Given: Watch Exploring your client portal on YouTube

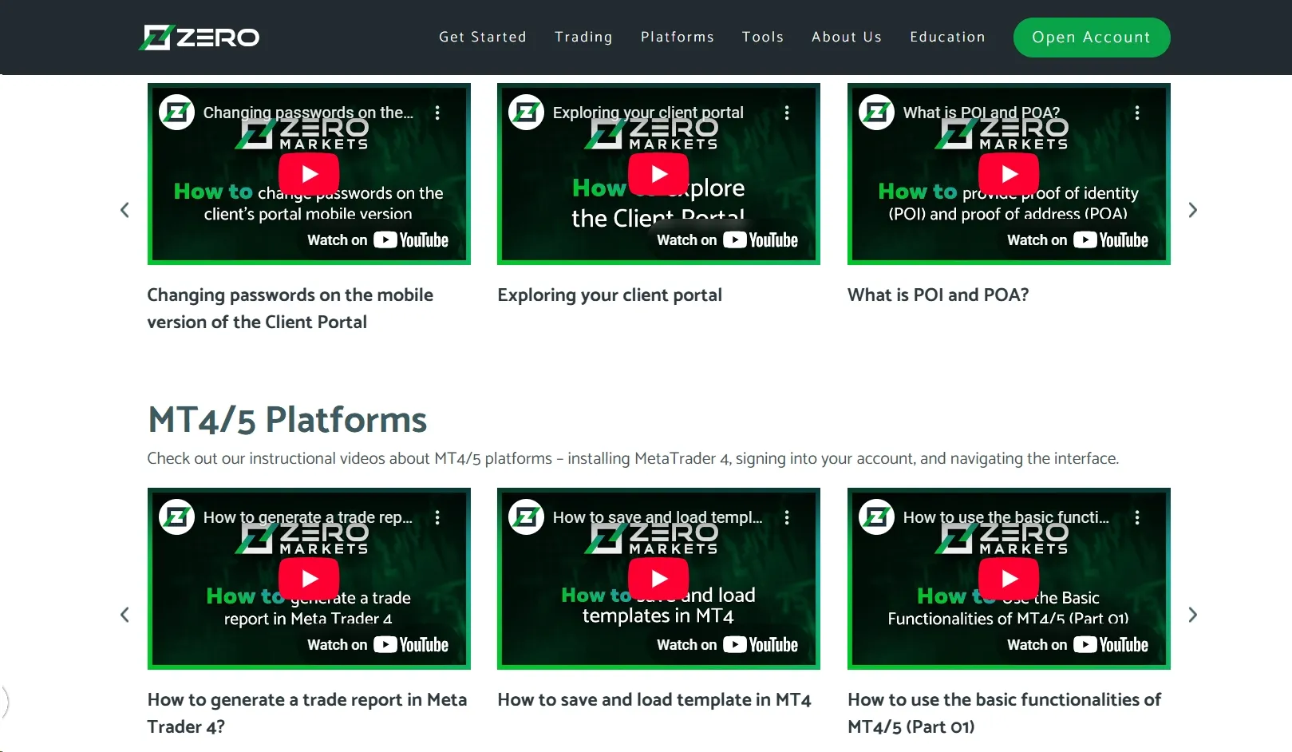Looking at the screenshot, I should (727, 240).
